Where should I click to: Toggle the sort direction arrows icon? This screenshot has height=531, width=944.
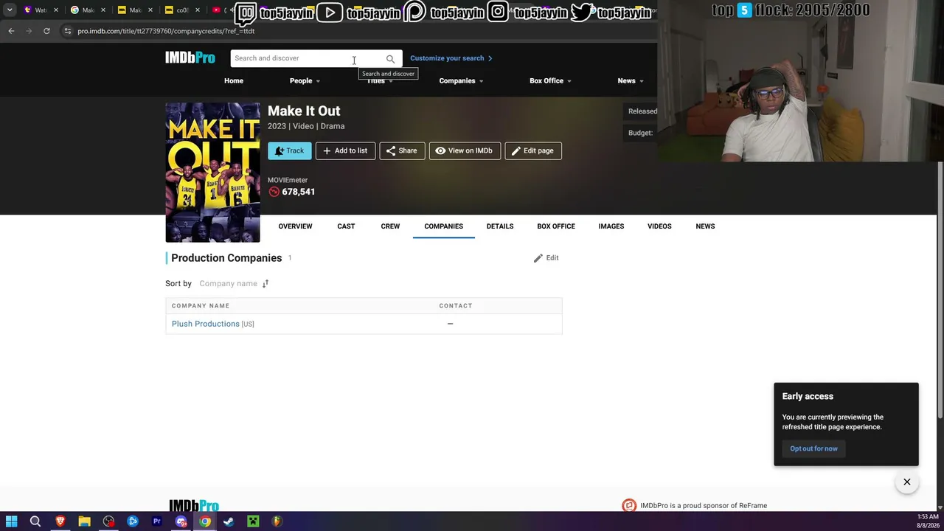coord(265,283)
